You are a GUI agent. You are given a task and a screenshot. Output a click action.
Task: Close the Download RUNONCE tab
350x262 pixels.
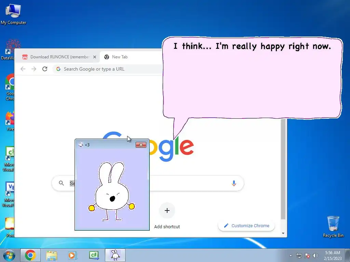[95, 57]
